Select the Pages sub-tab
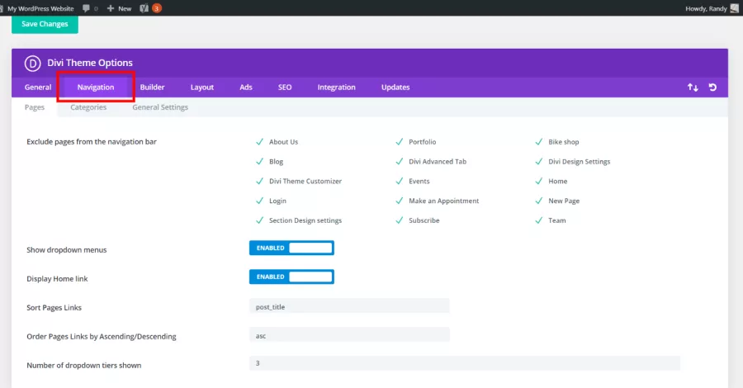The height and width of the screenshot is (388, 743). point(35,107)
